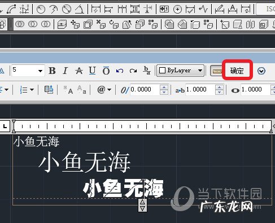
Task: Select the Radius dimension tool
Action: click(x=41, y=9)
